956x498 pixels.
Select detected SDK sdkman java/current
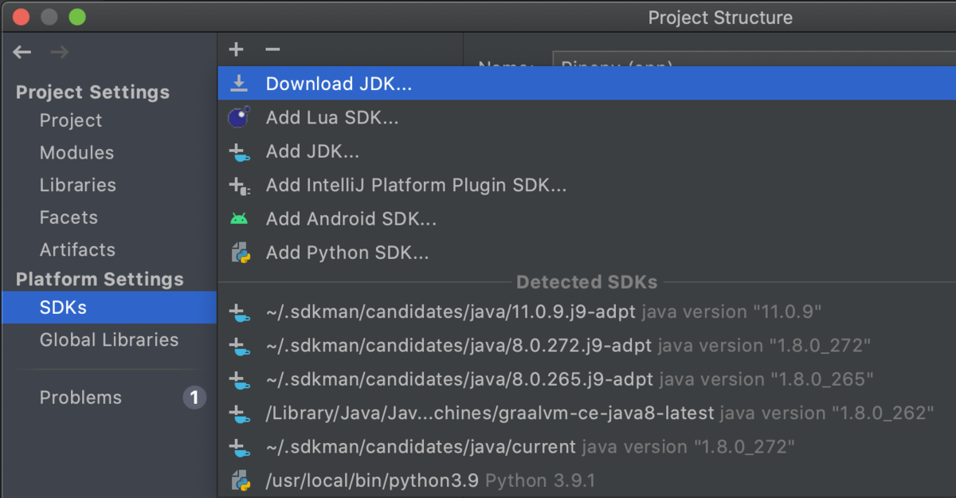pyautogui.click(x=587, y=447)
